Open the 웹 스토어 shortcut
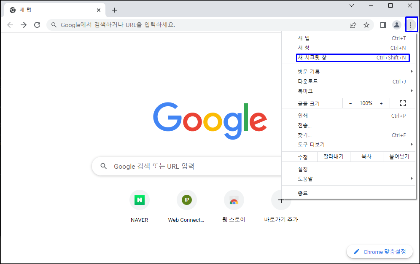 234,206
